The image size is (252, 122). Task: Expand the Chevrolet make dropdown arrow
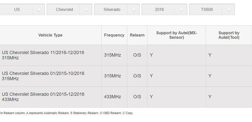click(x=86, y=9)
